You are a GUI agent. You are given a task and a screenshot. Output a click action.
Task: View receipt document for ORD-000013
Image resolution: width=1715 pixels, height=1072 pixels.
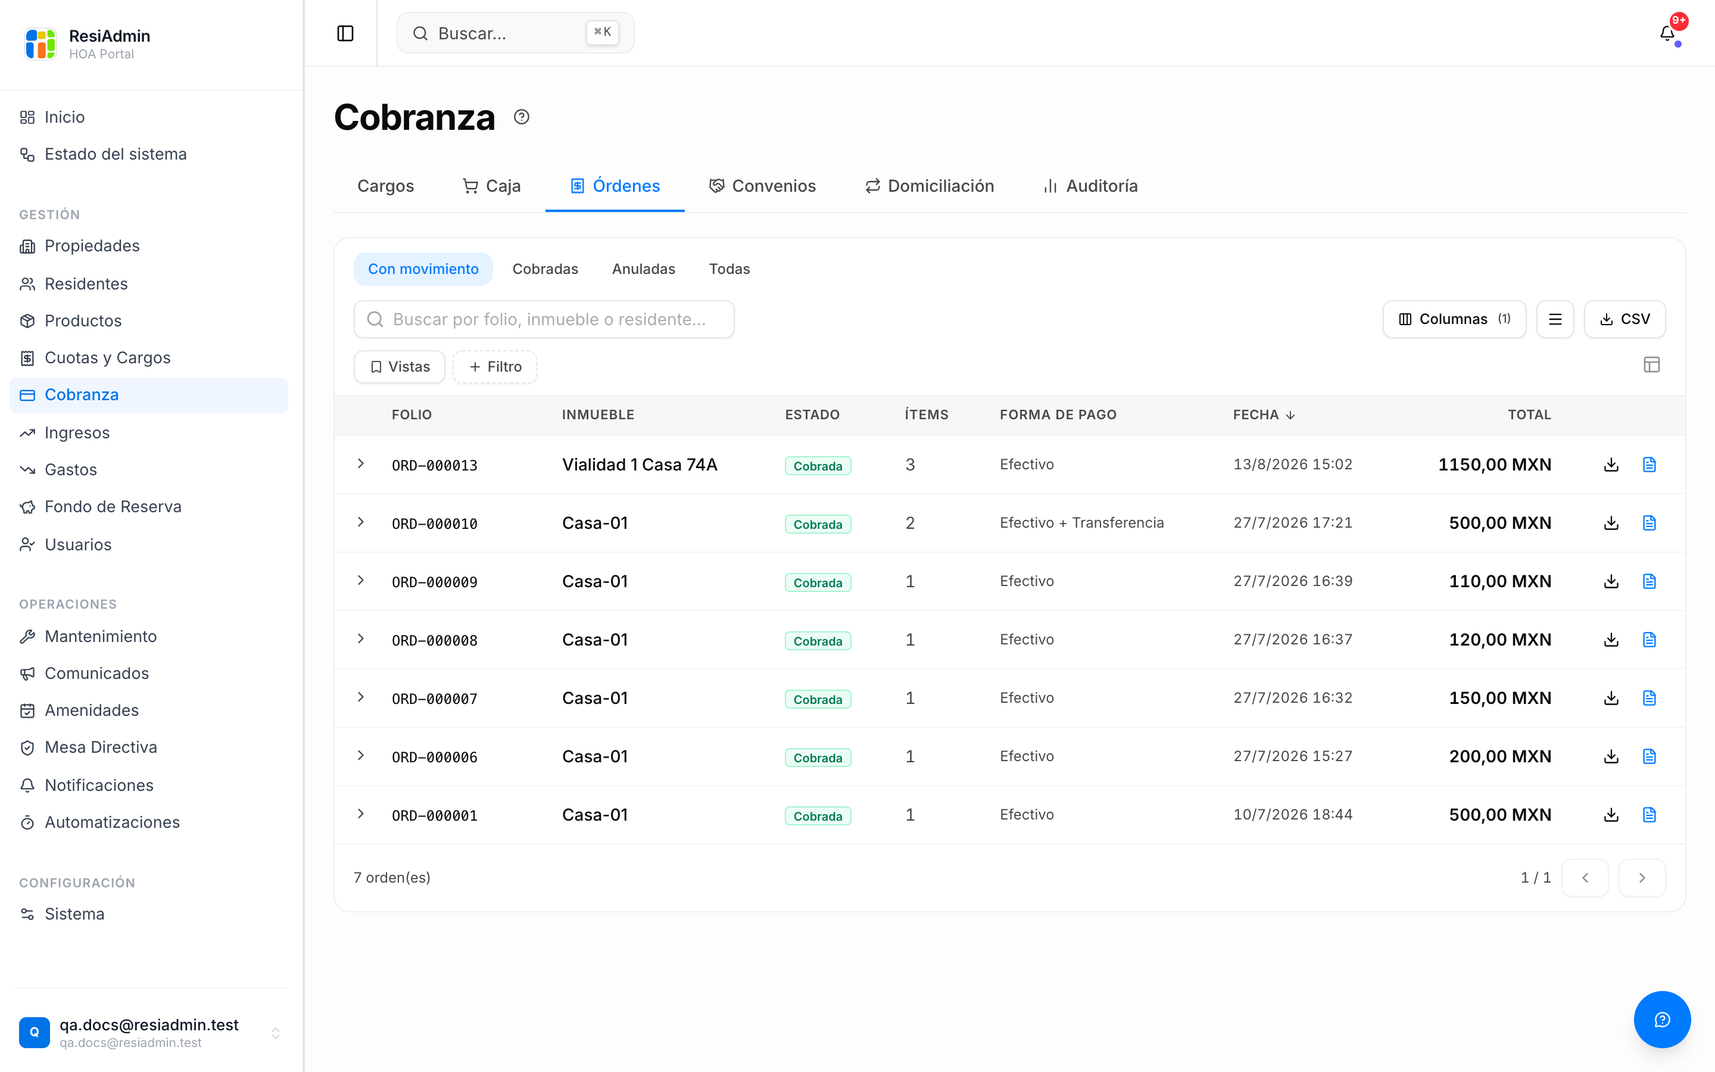1649,465
